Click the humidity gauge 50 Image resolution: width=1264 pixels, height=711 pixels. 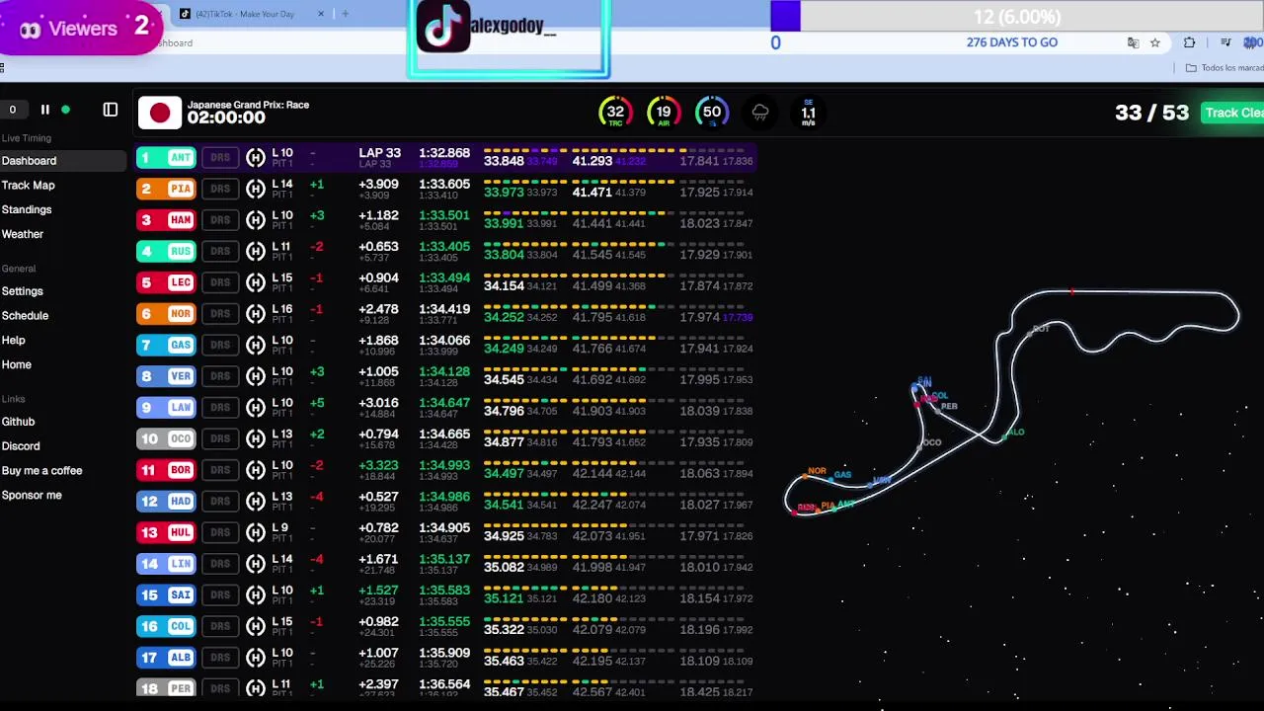tap(712, 113)
